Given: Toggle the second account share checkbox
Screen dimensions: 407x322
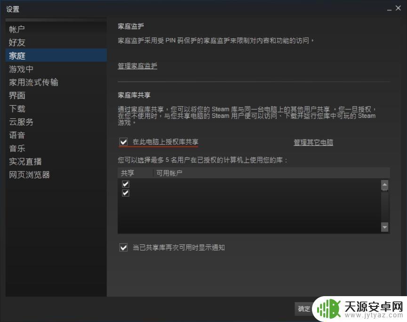Looking at the screenshot, I should (x=126, y=193).
